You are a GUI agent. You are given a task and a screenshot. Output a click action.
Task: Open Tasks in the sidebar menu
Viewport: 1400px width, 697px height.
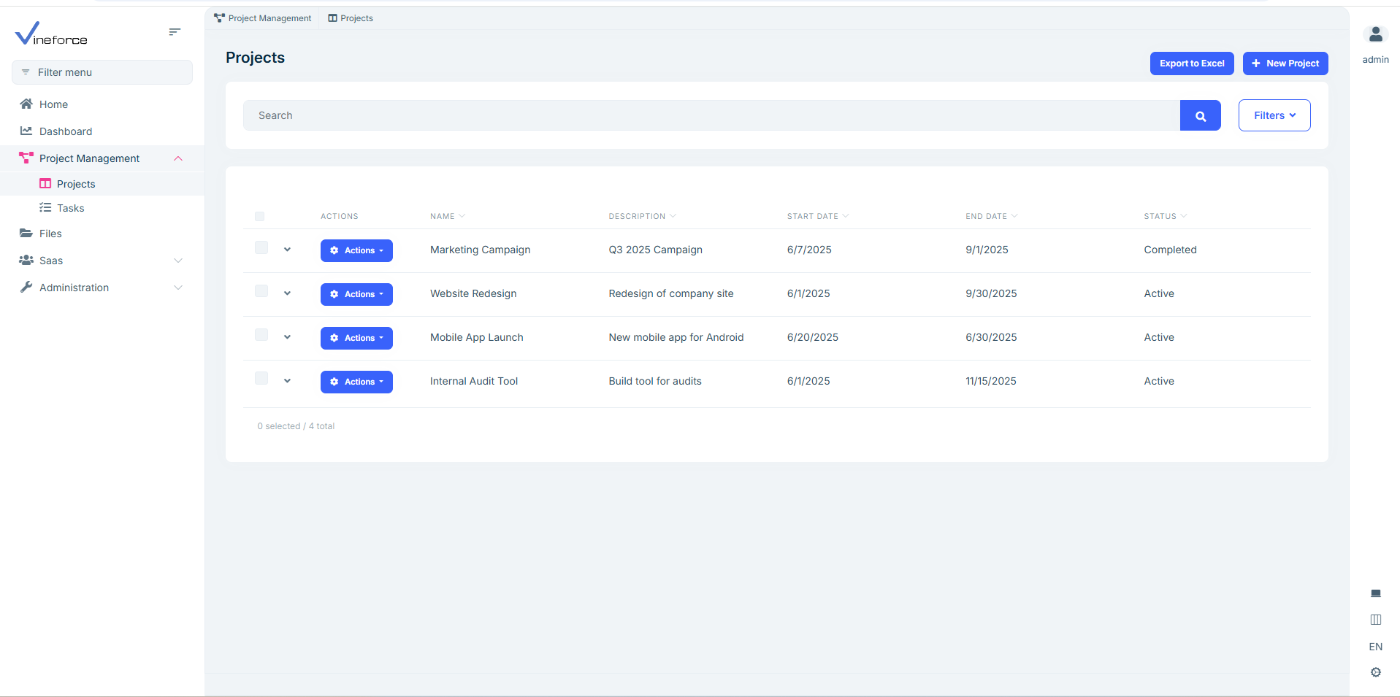coord(71,208)
